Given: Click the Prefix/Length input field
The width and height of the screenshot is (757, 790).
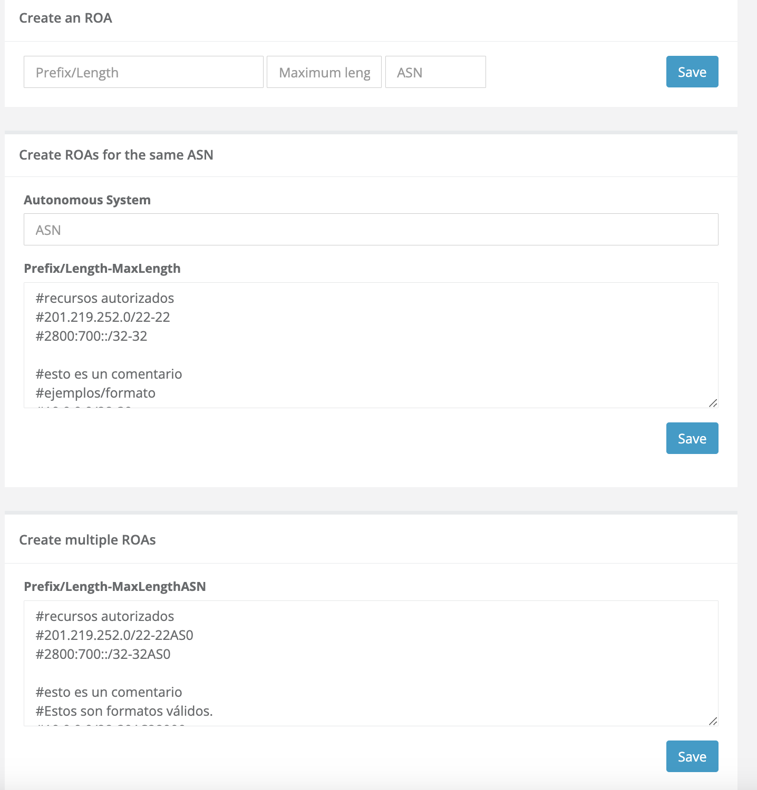Looking at the screenshot, I should coord(143,72).
